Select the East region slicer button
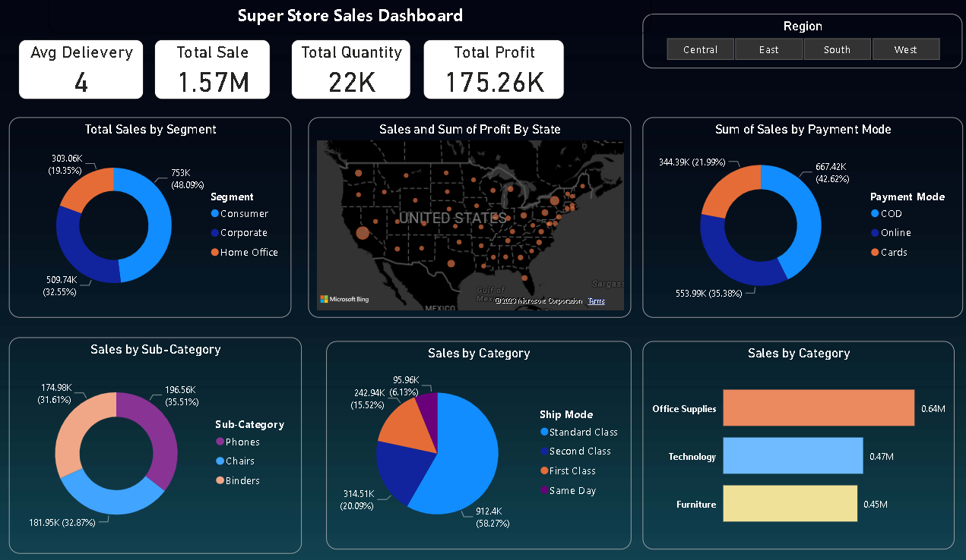Image resolution: width=966 pixels, height=560 pixels. tap(768, 50)
